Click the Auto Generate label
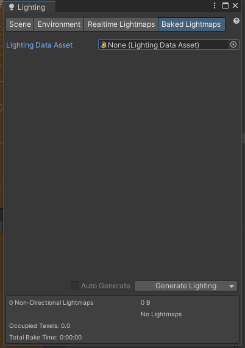The height and width of the screenshot is (348, 245). [105, 286]
